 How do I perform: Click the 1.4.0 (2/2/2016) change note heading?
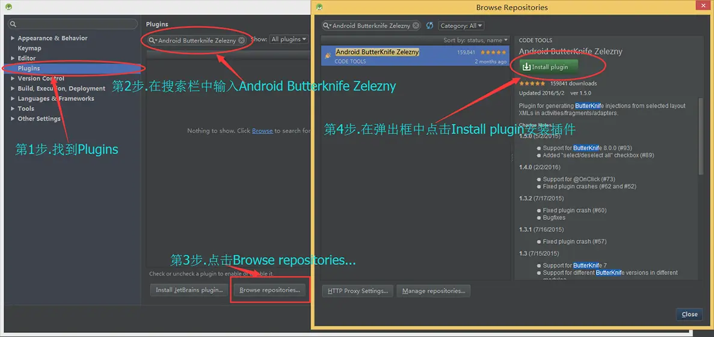click(x=540, y=168)
